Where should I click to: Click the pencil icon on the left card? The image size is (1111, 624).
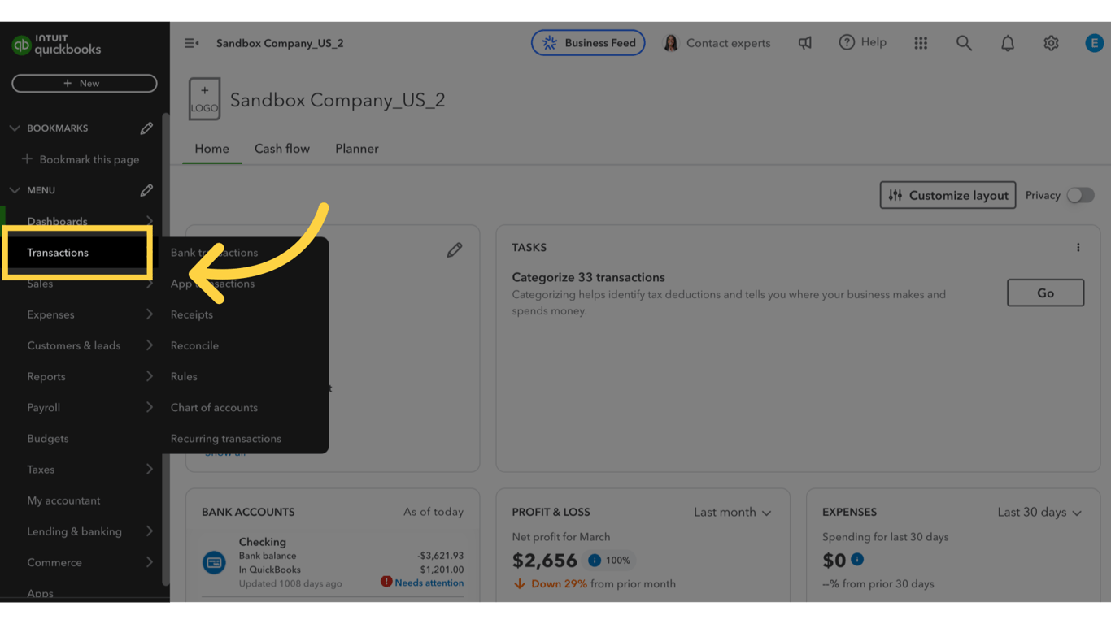(455, 250)
